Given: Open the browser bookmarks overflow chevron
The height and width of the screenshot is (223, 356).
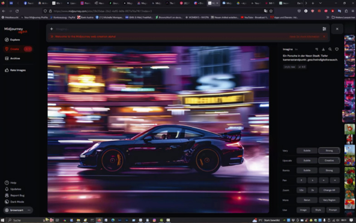Looking at the screenshot, I should click(x=327, y=17).
